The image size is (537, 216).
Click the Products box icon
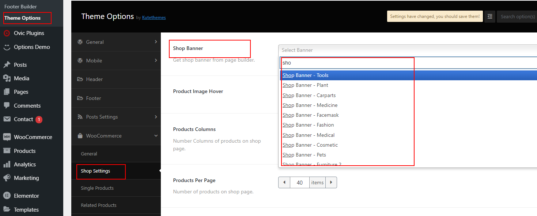point(7,151)
